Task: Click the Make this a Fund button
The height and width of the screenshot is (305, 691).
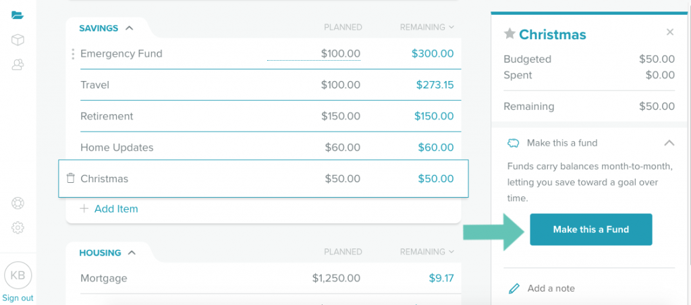Action: point(591,229)
